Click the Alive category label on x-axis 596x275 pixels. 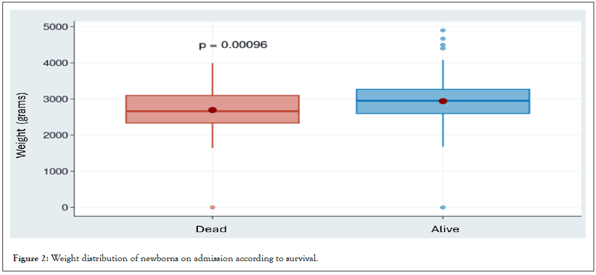click(445, 229)
